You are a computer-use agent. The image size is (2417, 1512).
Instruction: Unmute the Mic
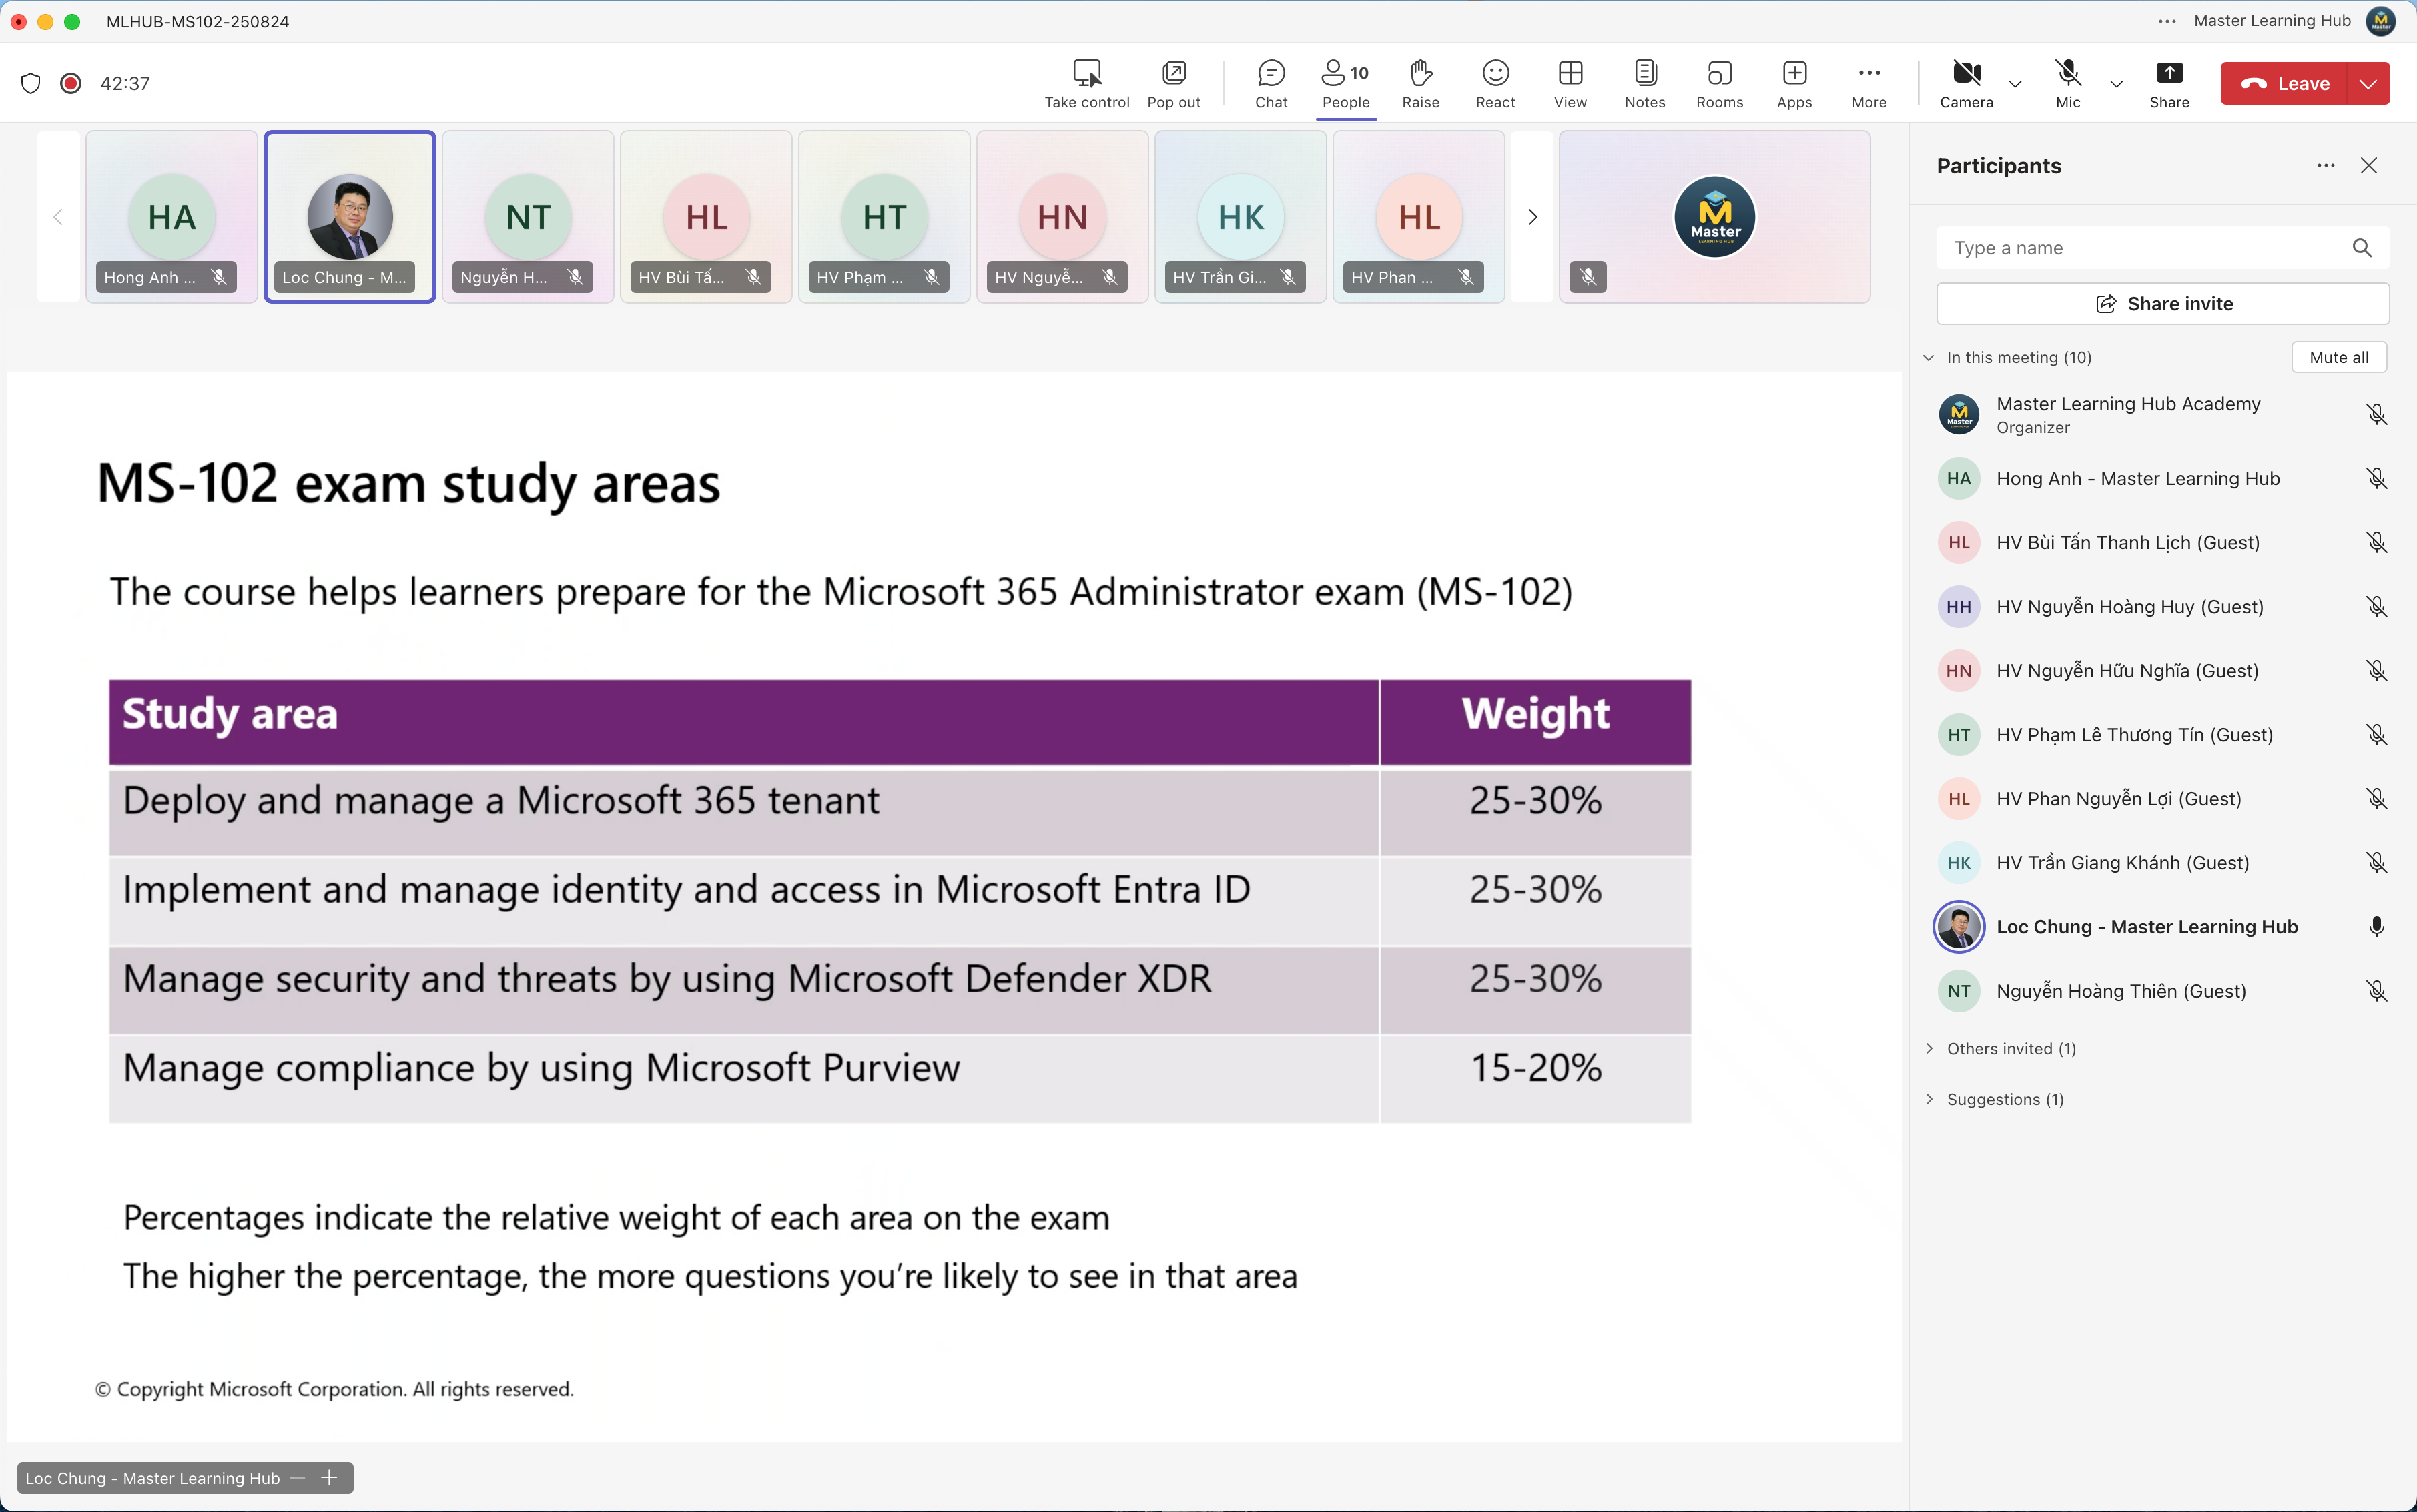[x=2068, y=84]
